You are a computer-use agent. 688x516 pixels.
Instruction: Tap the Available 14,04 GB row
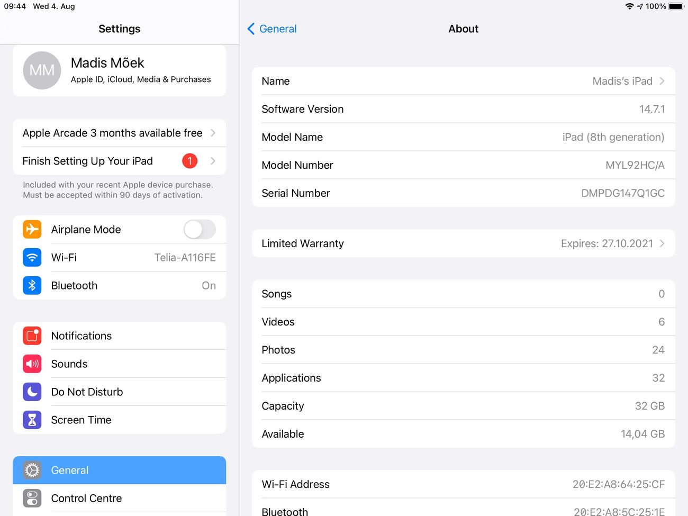(463, 434)
